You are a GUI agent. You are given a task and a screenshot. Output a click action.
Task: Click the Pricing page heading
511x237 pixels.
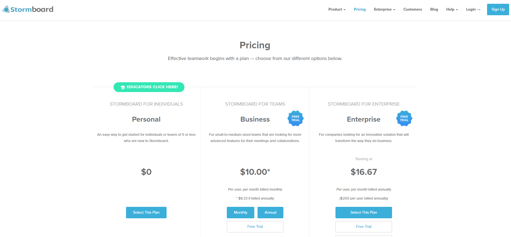[255, 45]
